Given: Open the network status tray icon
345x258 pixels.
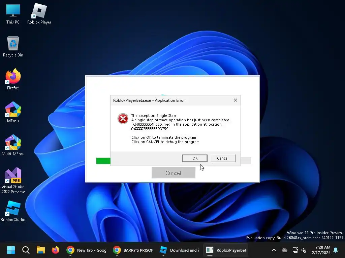Looking at the screenshot, I should click(295, 250).
